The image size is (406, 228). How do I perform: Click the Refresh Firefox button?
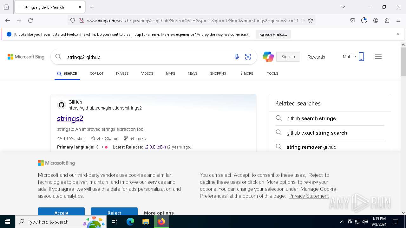(x=273, y=35)
